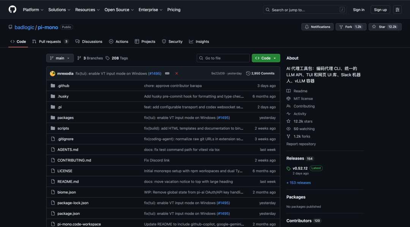Open the .gitignore file

coord(65,139)
